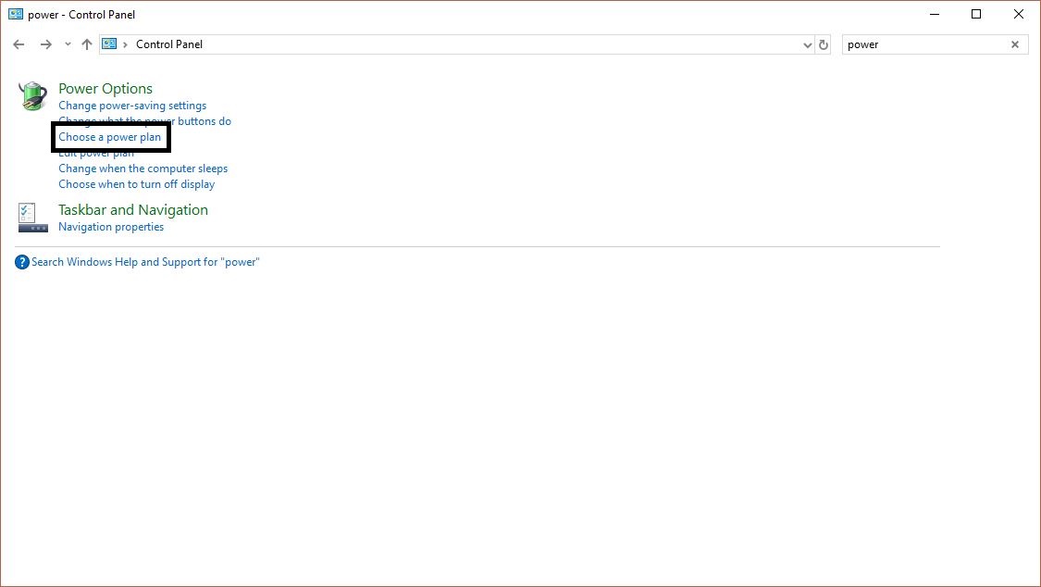Click the Forward navigation arrow
The image size is (1041, 587).
point(46,44)
